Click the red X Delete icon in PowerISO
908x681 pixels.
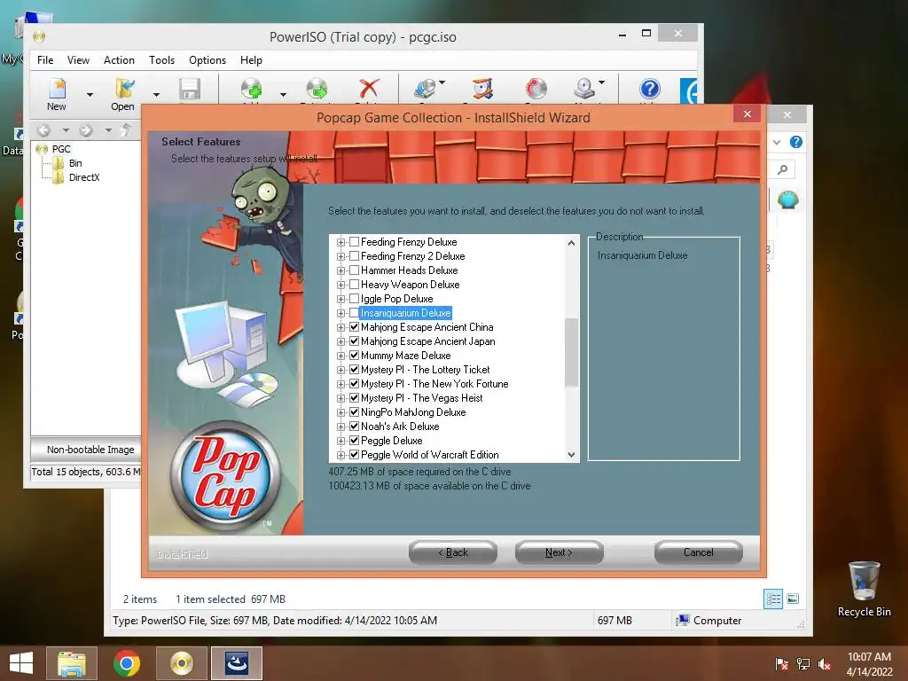tap(369, 89)
